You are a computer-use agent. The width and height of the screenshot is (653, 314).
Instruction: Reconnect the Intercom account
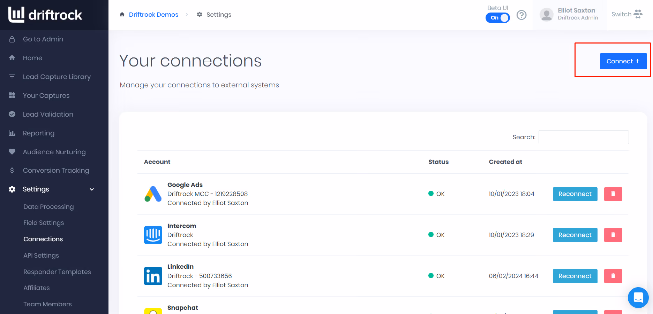(575, 235)
